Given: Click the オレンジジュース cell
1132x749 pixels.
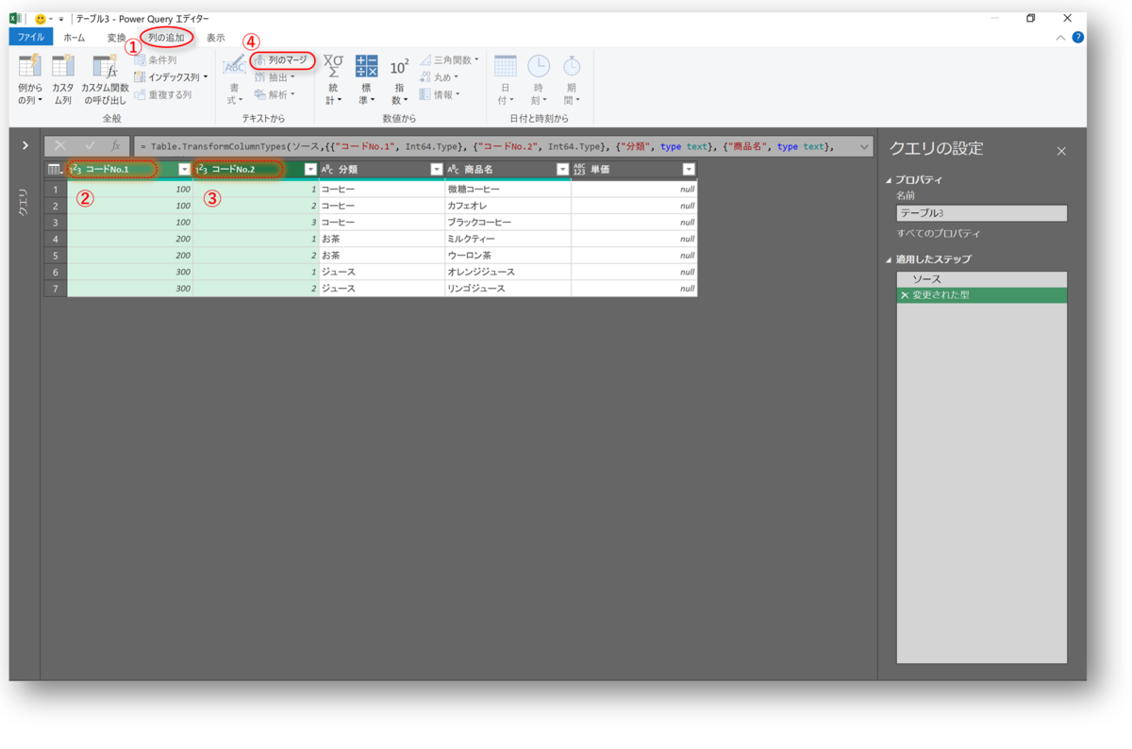Looking at the screenshot, I should (x=508, y=272).
